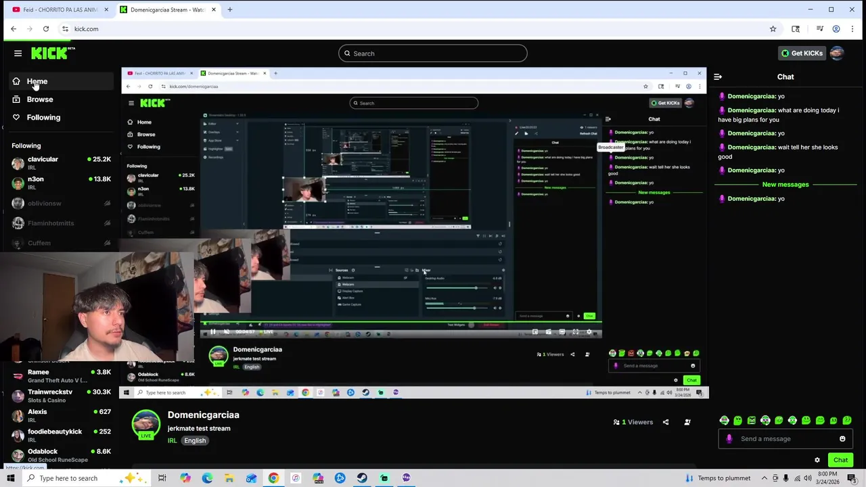
Task: Open Chrome media controls icon
Action: point(819,29)
